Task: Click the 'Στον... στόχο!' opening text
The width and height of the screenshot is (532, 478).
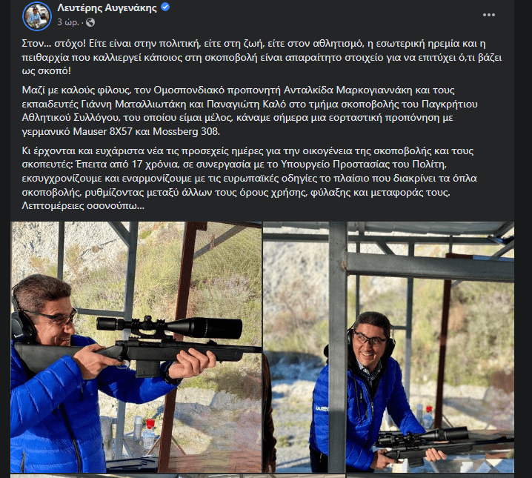Action: [54, 44]
